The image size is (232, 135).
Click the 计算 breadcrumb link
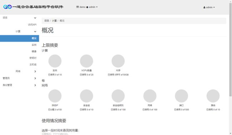click(54, 21)
